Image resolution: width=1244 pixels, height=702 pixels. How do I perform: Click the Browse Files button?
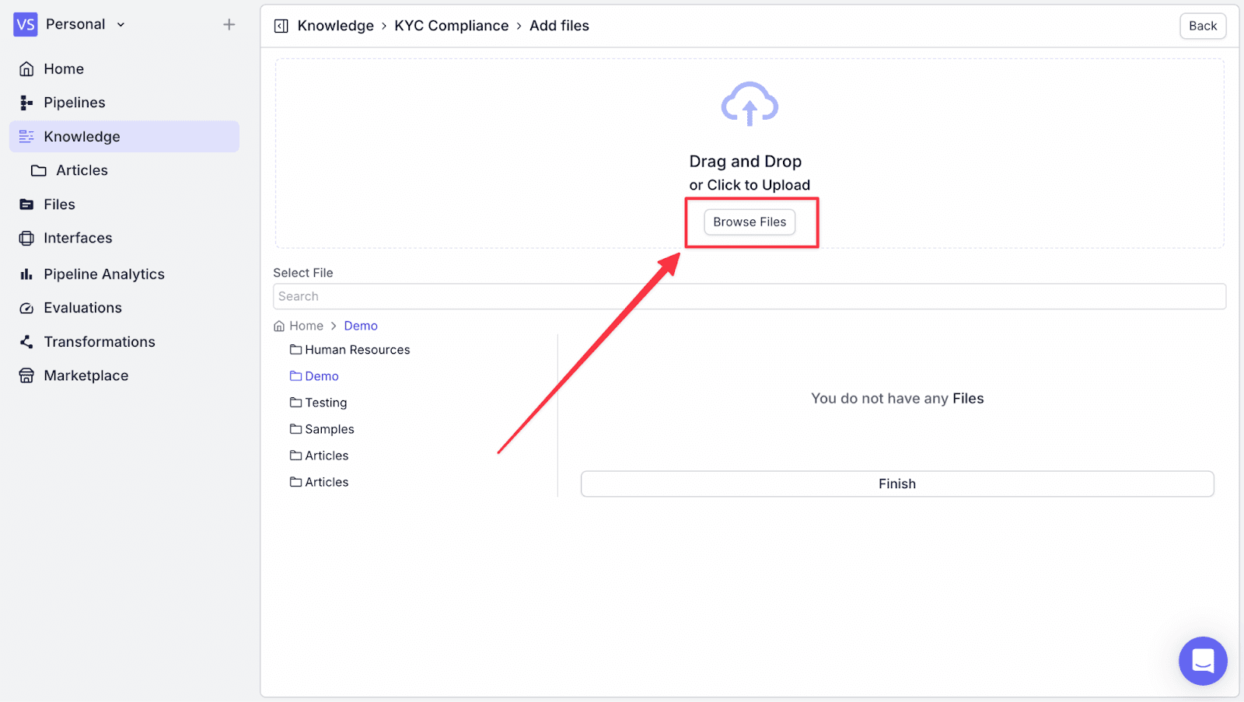[x=750, y=222]
